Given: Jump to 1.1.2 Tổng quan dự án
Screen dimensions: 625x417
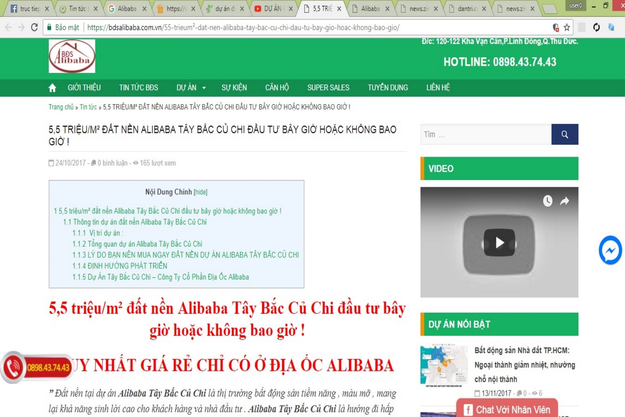Looking at the screenshot, I should 137,244.
